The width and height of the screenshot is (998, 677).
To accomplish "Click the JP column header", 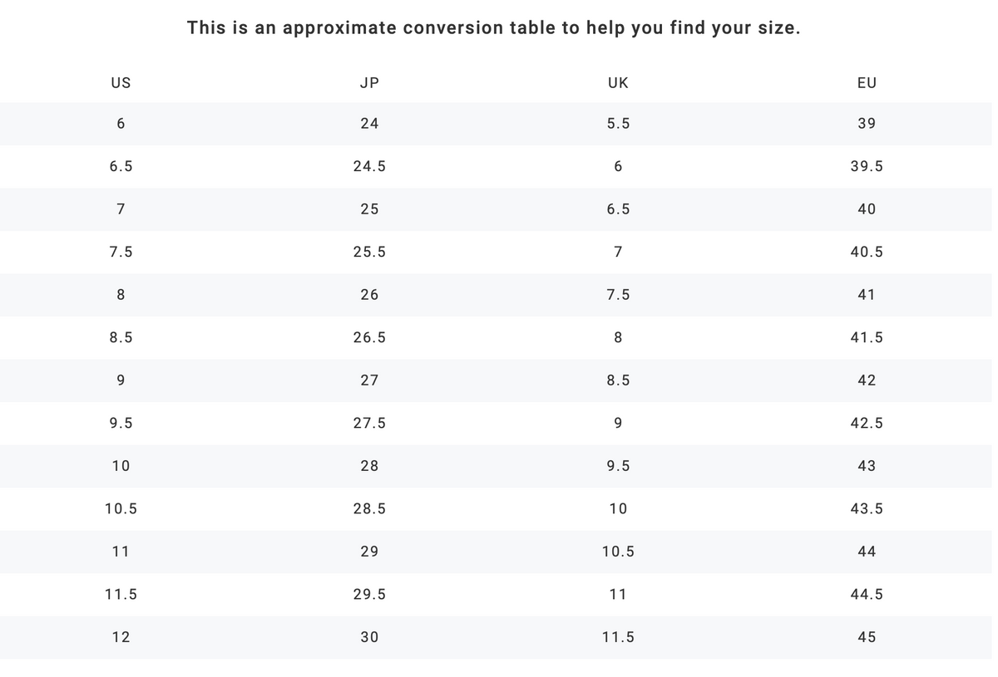I will coord(369,82).
